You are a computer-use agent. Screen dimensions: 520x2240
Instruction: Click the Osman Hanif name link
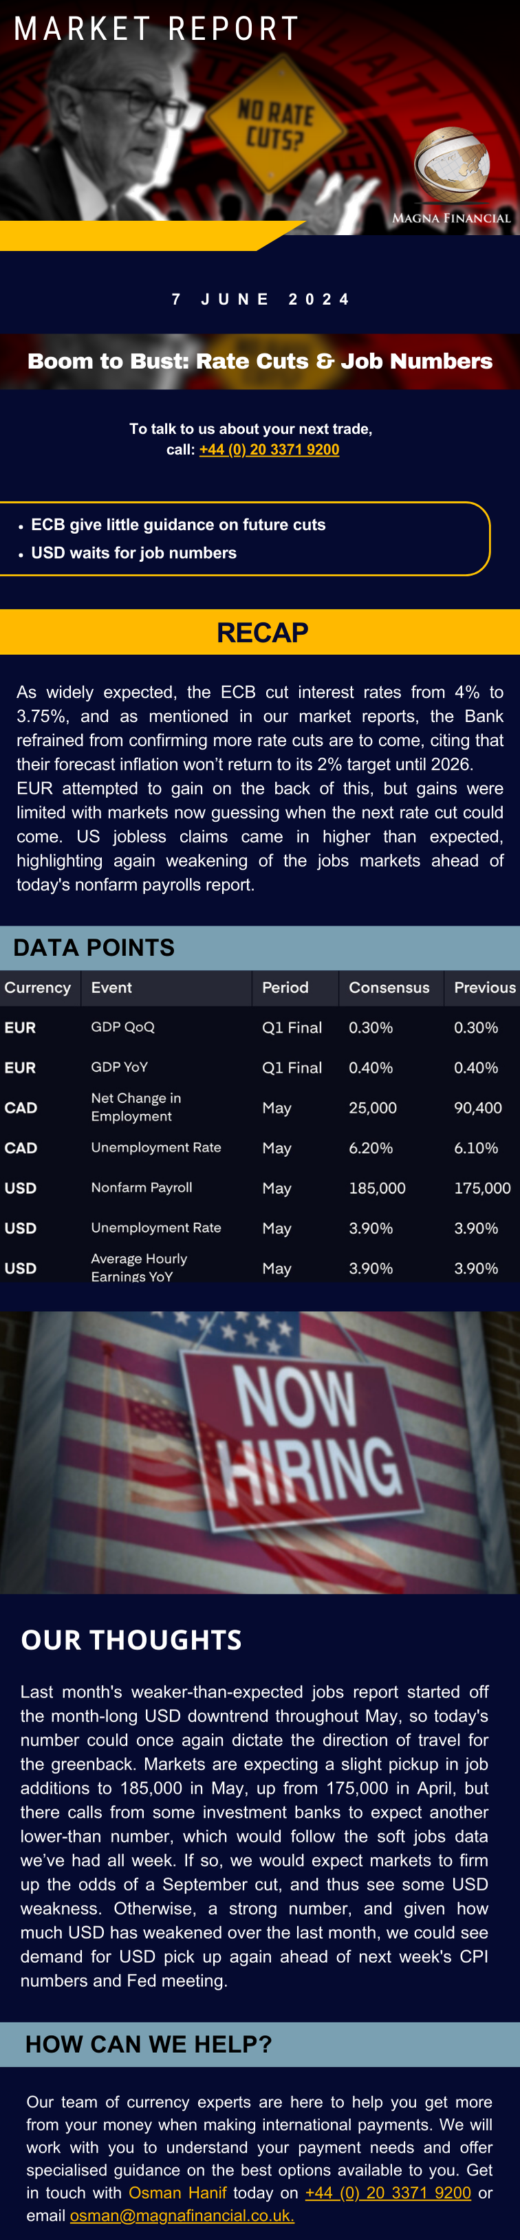[x=177, y=2192]
